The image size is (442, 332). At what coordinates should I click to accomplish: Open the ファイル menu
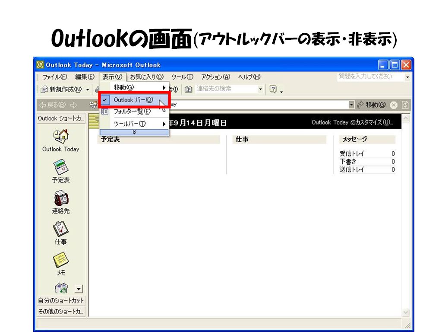[x=55, y=77]
